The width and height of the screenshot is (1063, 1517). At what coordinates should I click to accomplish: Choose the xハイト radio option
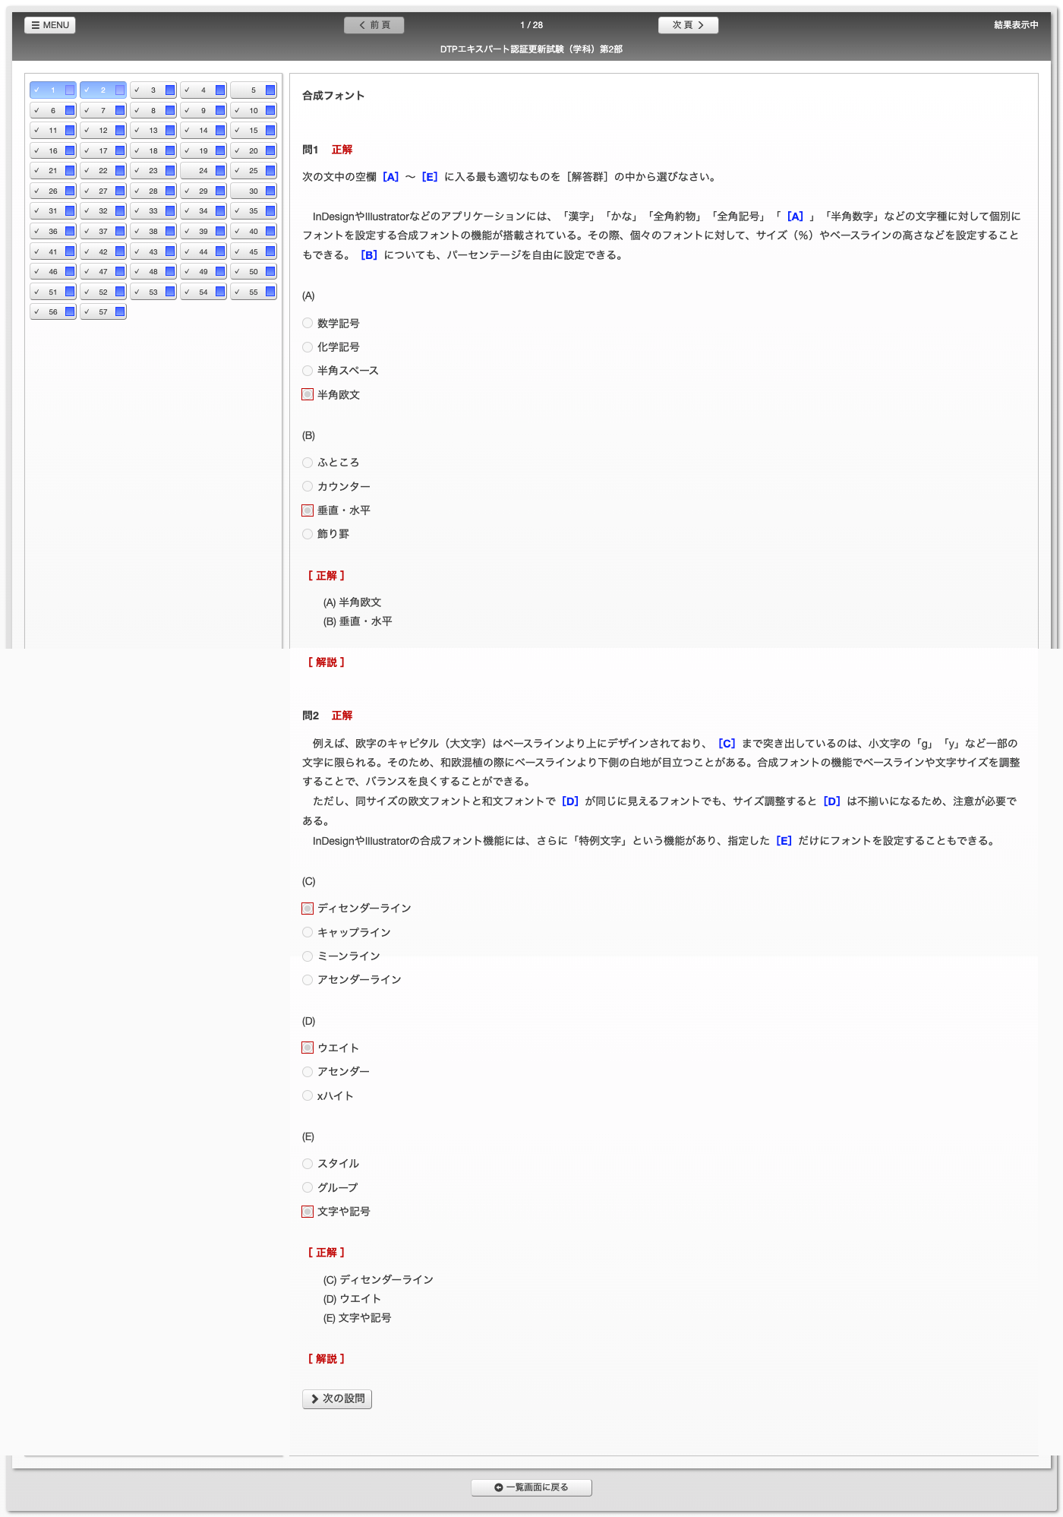click(x=308, y=1096)
